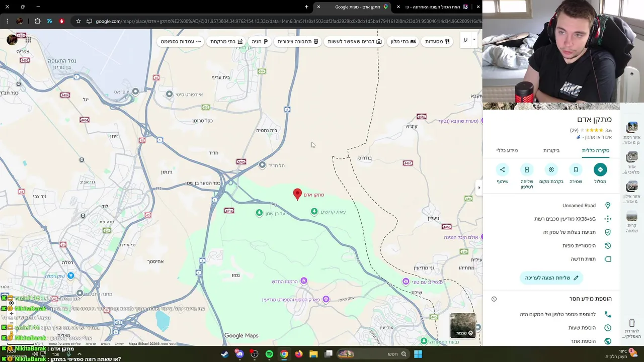Image resolution: width=644 pixels, height=362 pixels.
Task: Open Spotify from the taskbar
Action: 269,354
